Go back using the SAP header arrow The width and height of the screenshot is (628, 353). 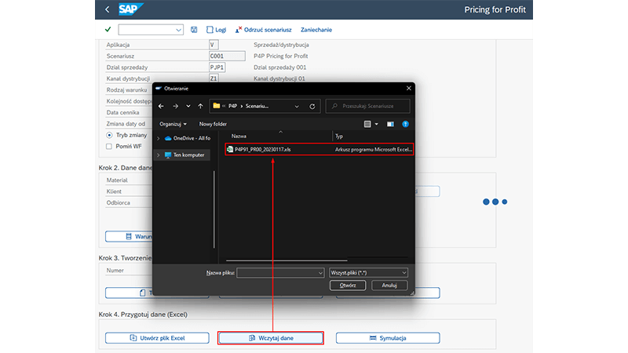(107, 9)
